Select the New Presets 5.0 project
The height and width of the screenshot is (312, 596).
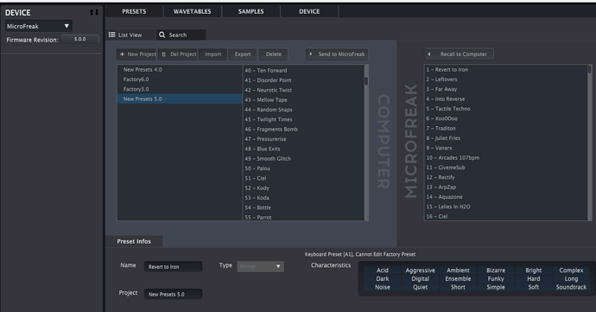tap(180, 99)
